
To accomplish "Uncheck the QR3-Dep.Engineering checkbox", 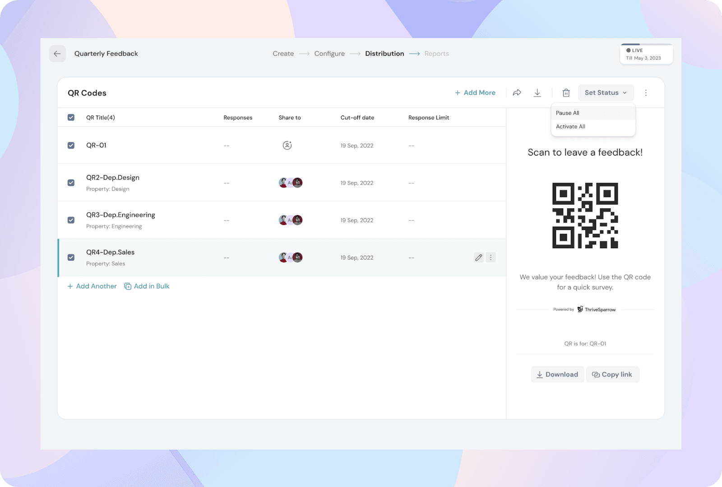I will point(71,220).
